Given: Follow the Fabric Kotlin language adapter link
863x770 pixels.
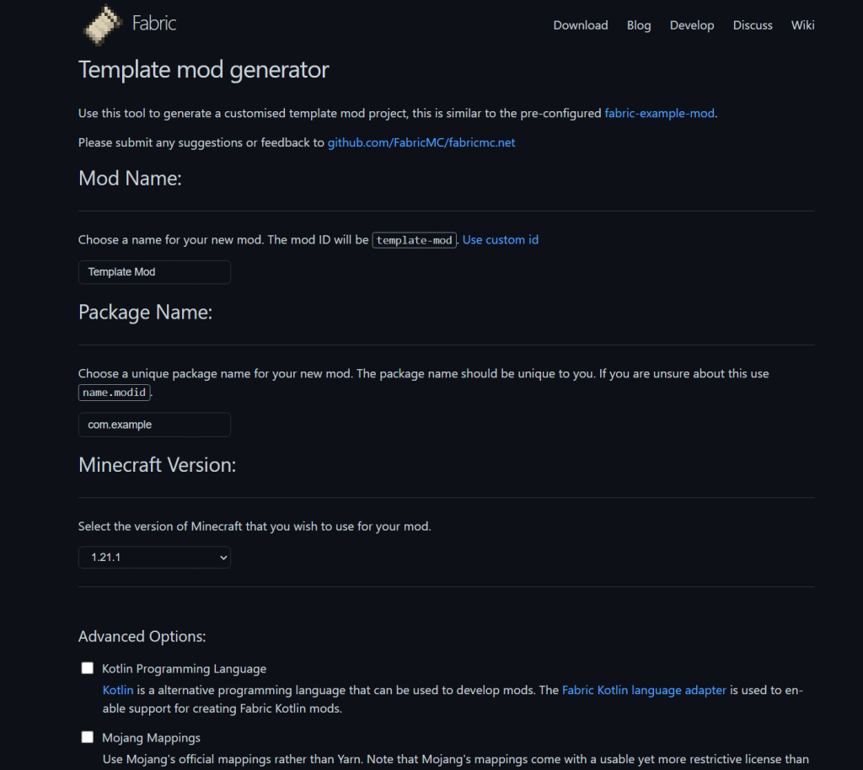Looking at the screenshot, I should [644, 690].
